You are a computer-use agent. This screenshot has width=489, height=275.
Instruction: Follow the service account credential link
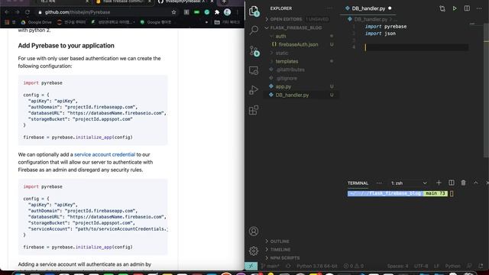click(x=105, y=154)
